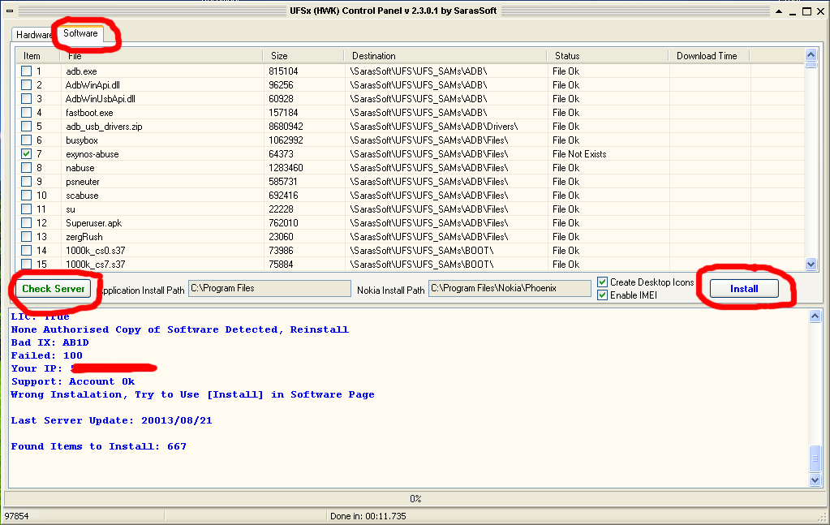Click status bar value 97854
This screenshot has width=830, height=525.
[x=16, y=516]
